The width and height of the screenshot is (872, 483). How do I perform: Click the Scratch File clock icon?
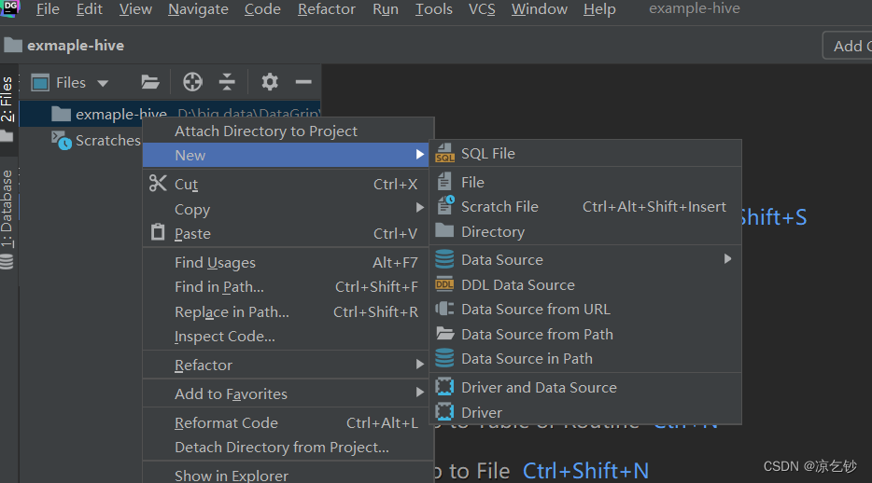click(445, 205)
